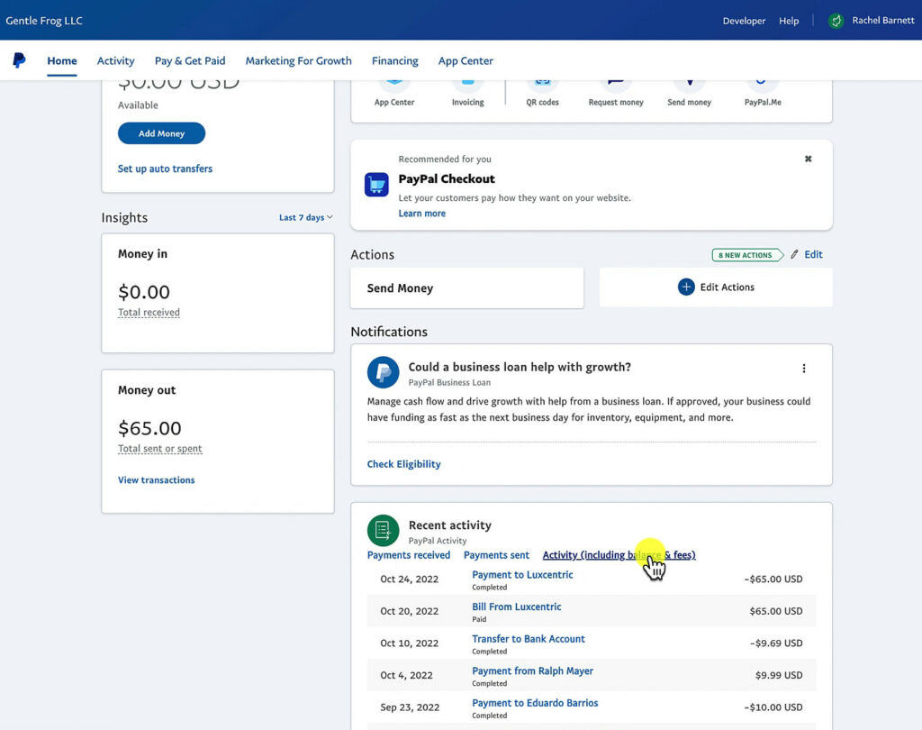The height and width of the screenshot is (730, 922).
Task: Click the QR codes icon
Action: point(542,81)
